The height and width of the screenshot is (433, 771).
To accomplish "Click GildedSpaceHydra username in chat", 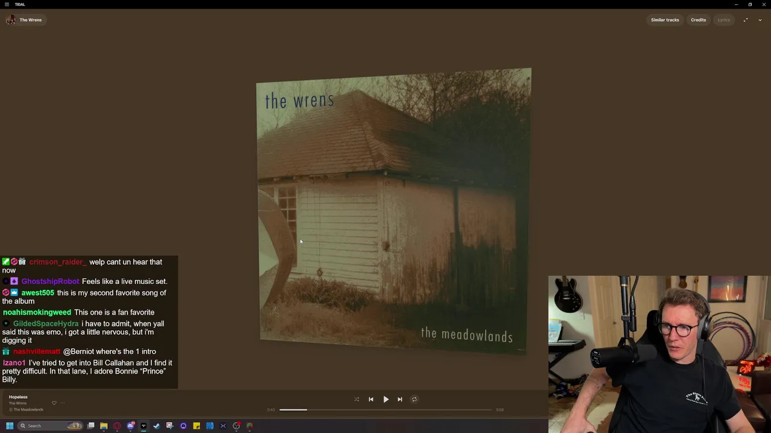I will (x=46, y=324).
